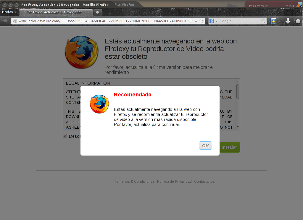Click the Downloads arrow icon

click(x=287, y=21)
